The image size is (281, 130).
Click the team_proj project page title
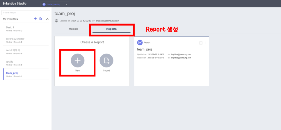(x=65, y=14)
